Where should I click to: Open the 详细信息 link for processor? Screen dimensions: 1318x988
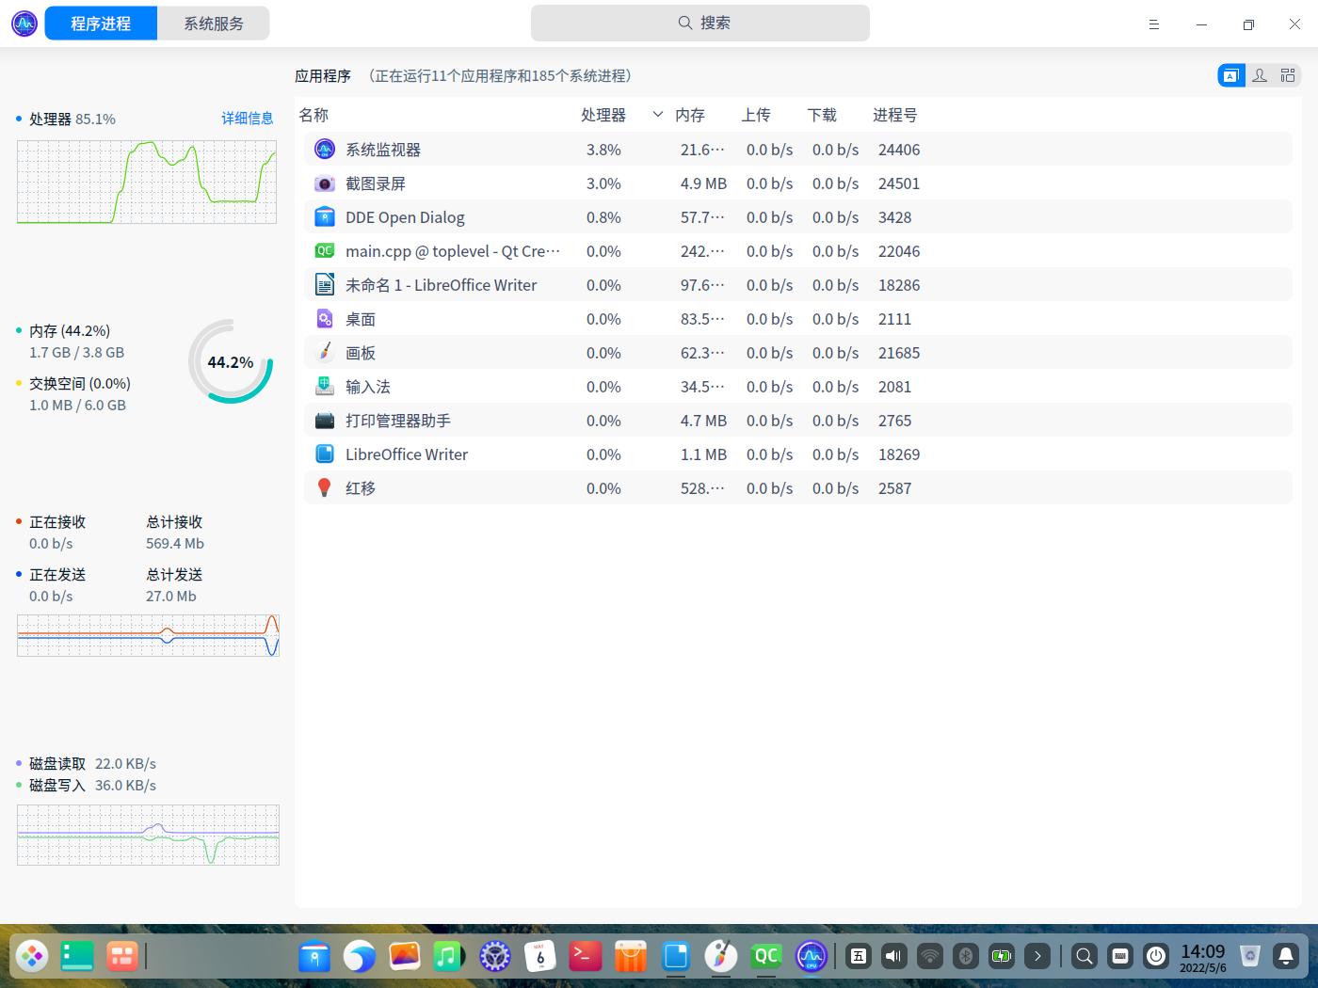(248, 119)
